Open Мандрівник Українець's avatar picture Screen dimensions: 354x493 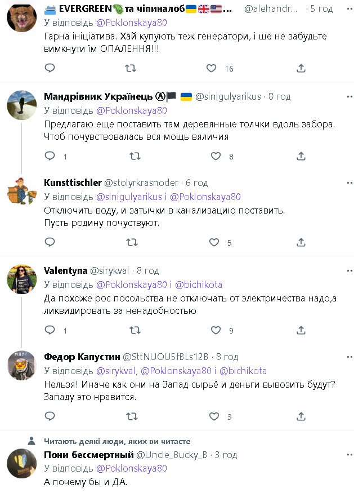(22, 105)
